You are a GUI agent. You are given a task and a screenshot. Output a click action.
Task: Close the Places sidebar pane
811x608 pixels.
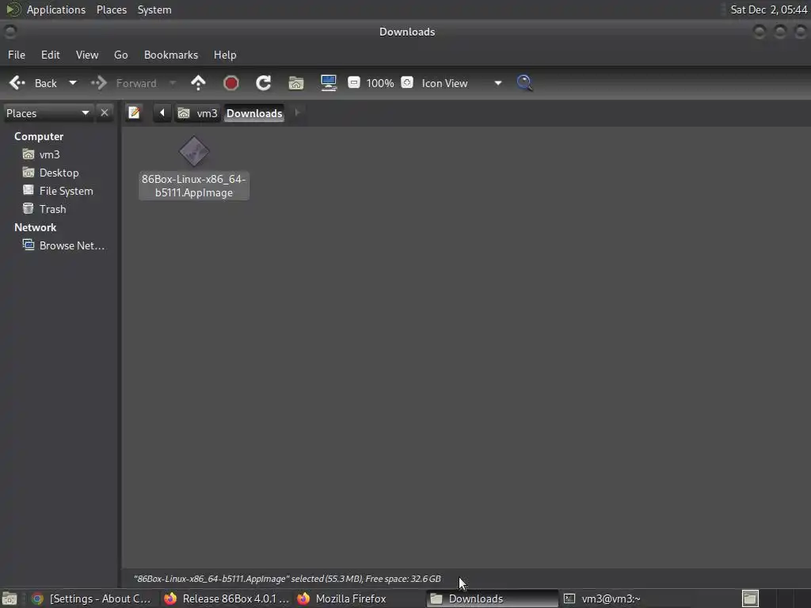click(x=105, y=112)
